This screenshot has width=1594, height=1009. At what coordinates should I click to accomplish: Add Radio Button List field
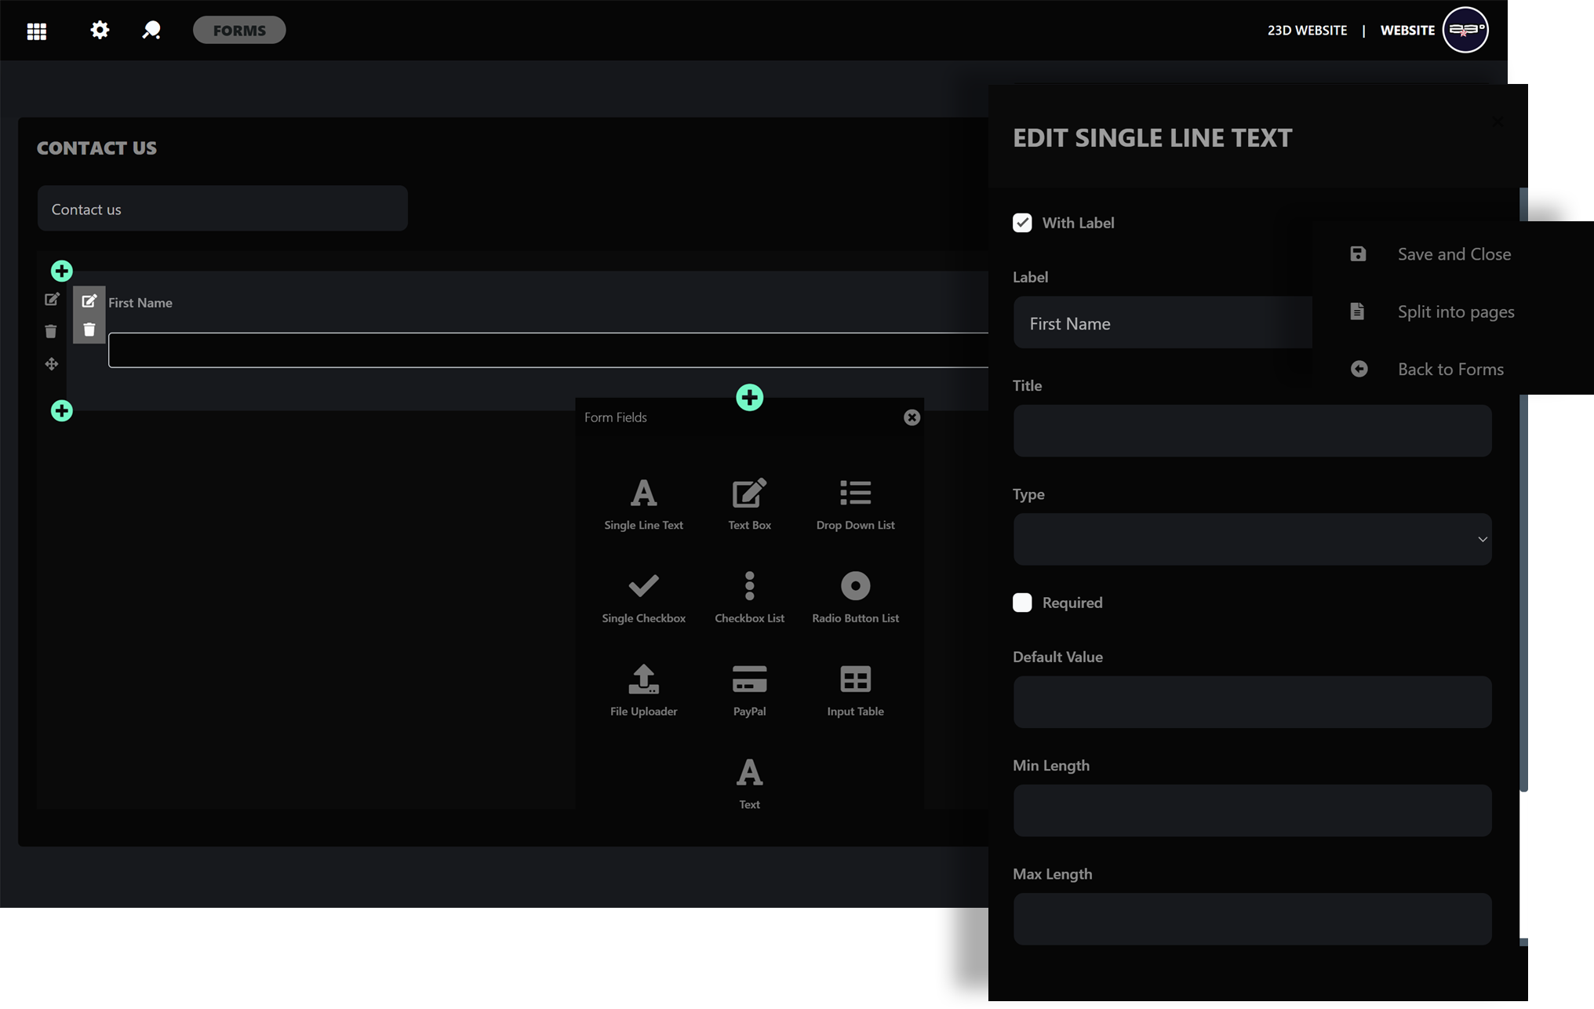click(x=855, y=597)
